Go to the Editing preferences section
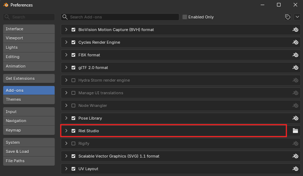The image size is (303, 176). [x=29, y=57]
